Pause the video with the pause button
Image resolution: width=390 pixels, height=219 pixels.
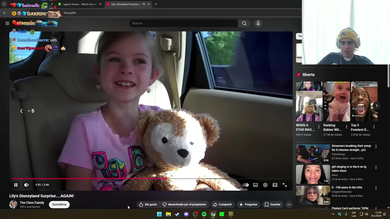coord(16,185)
